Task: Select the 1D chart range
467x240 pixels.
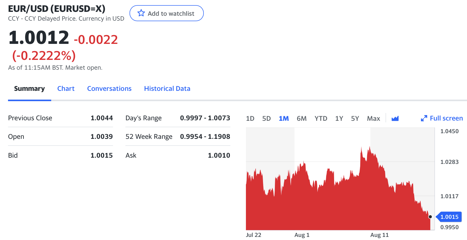Action: click(250, 118)
